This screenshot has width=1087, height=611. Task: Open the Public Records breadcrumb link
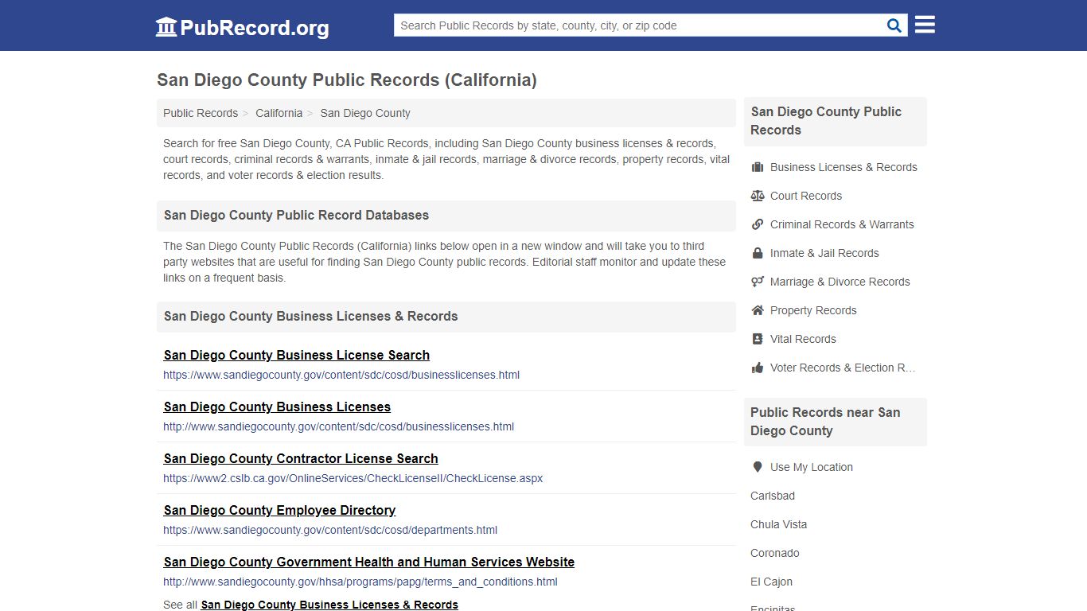[x=201, y=113]
